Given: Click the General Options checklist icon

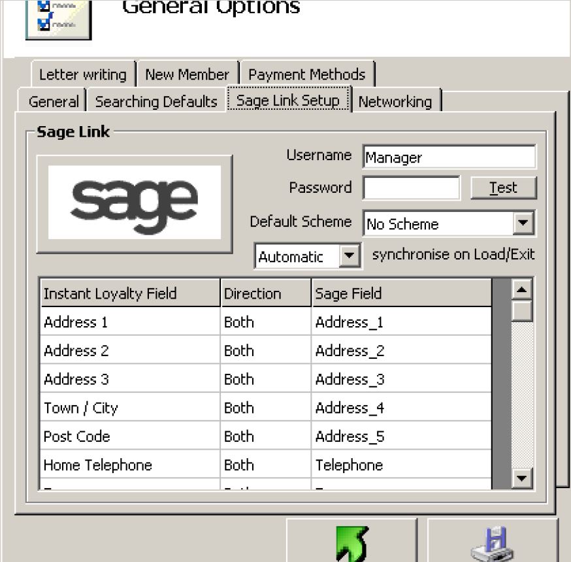Looking at the screenshot, I should [x=59, y=20].
